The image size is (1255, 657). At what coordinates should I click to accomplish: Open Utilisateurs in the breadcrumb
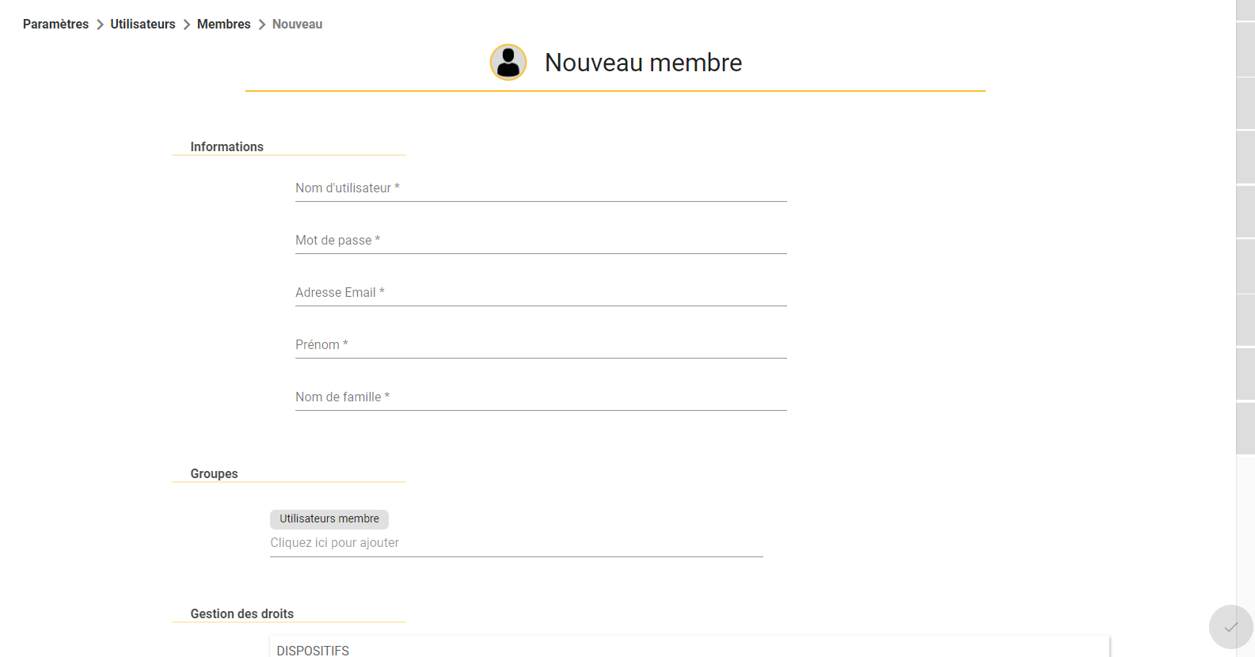click(x=143, y=25)
